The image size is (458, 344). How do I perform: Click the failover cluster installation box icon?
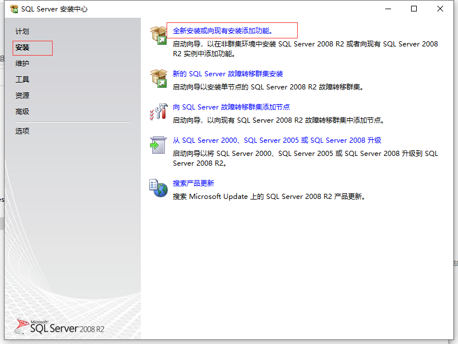coord(158,78)
